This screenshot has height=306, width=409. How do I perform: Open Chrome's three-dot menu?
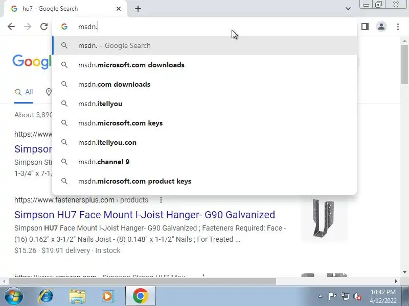[398, 27]
